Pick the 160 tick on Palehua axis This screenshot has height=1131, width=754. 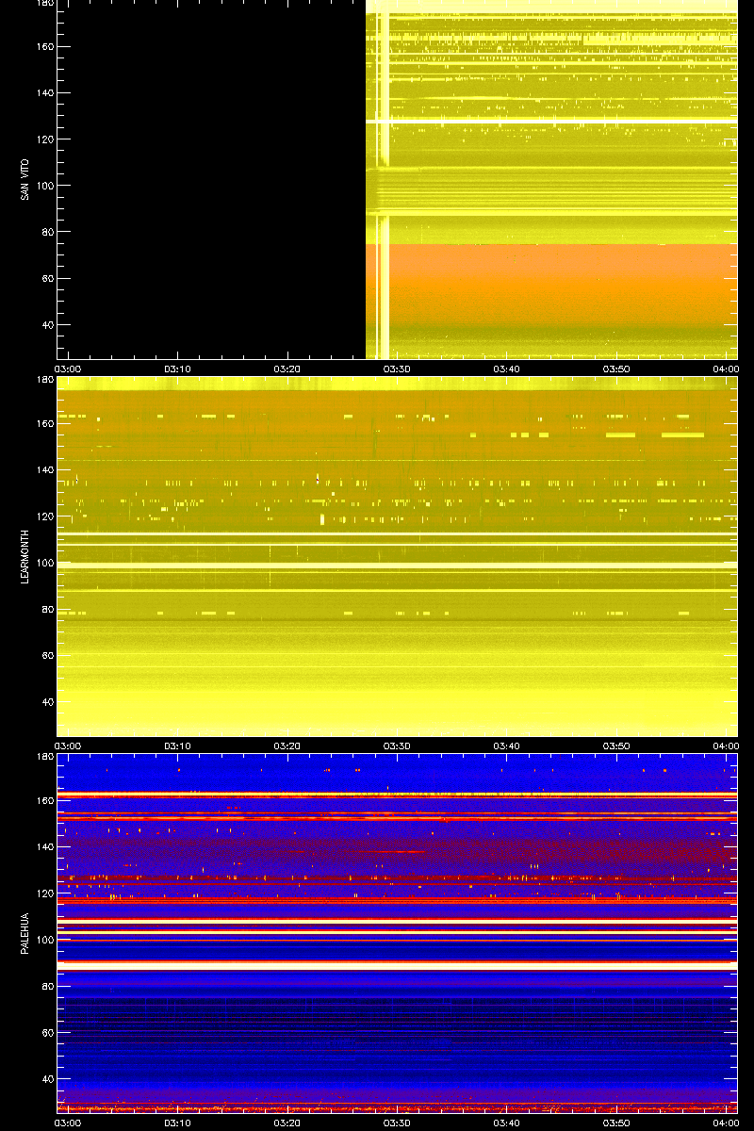44,801
